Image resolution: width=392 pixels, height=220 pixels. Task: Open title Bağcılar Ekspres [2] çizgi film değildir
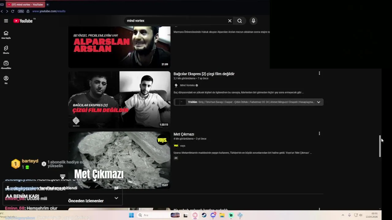[204, 74]
